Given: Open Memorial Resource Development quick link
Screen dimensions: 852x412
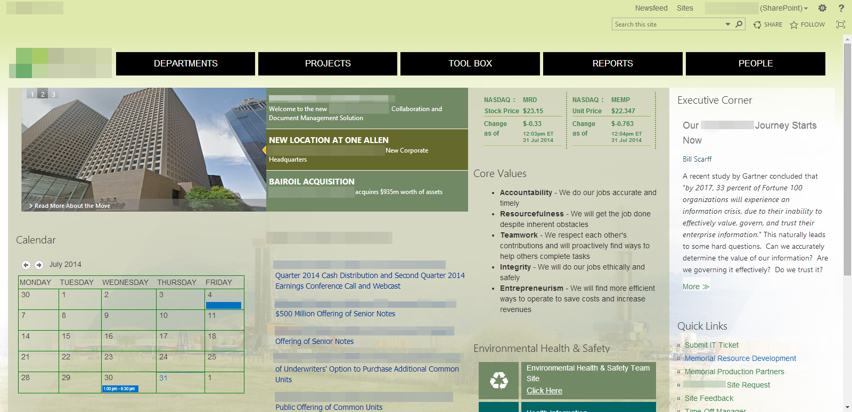Looking at the screenshot, I should [x=740, y=358].
